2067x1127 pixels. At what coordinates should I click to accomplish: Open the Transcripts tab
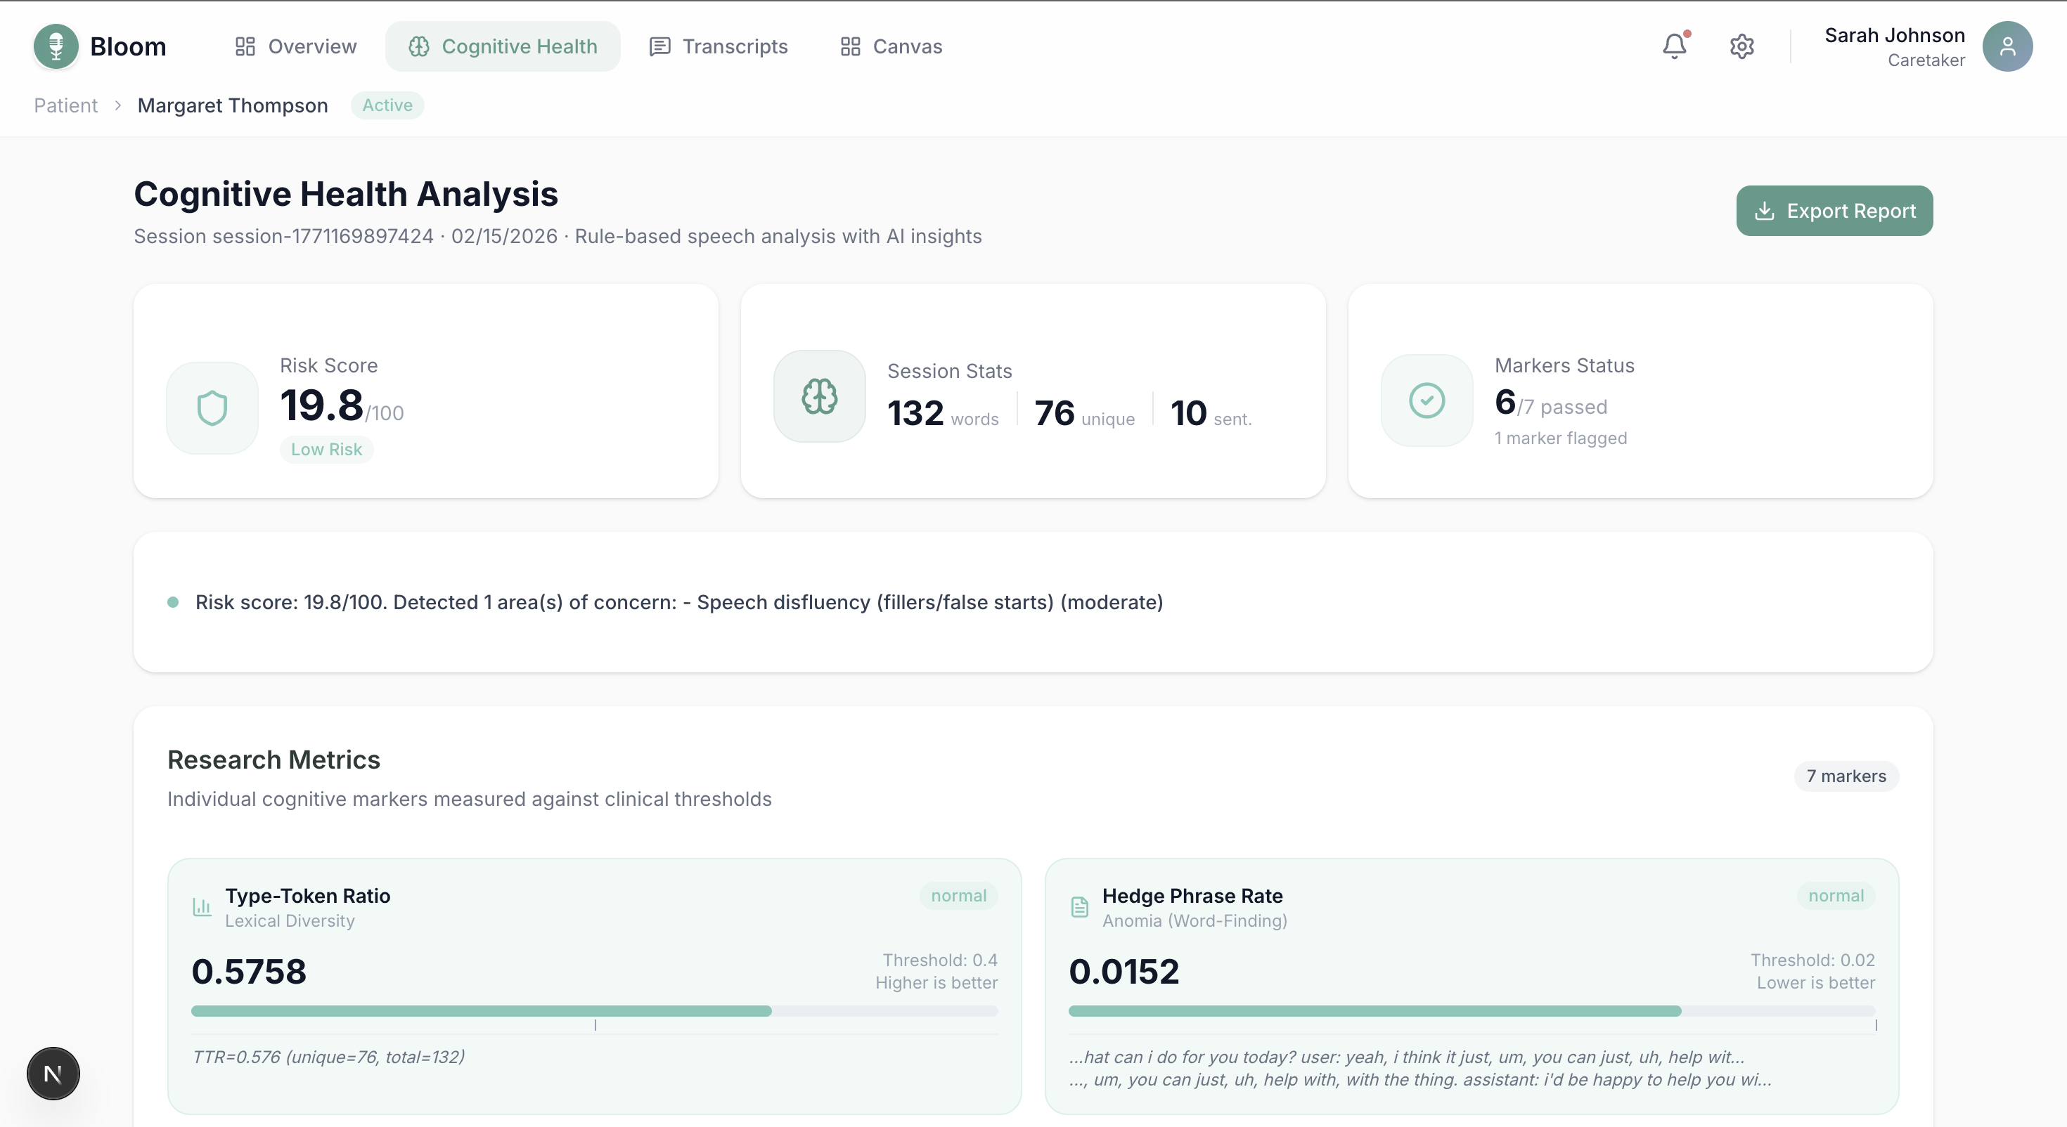(718, 46)
